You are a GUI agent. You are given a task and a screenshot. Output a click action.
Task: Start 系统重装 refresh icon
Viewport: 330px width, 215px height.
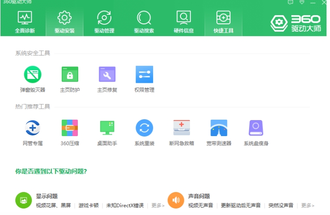coord(144,128)
